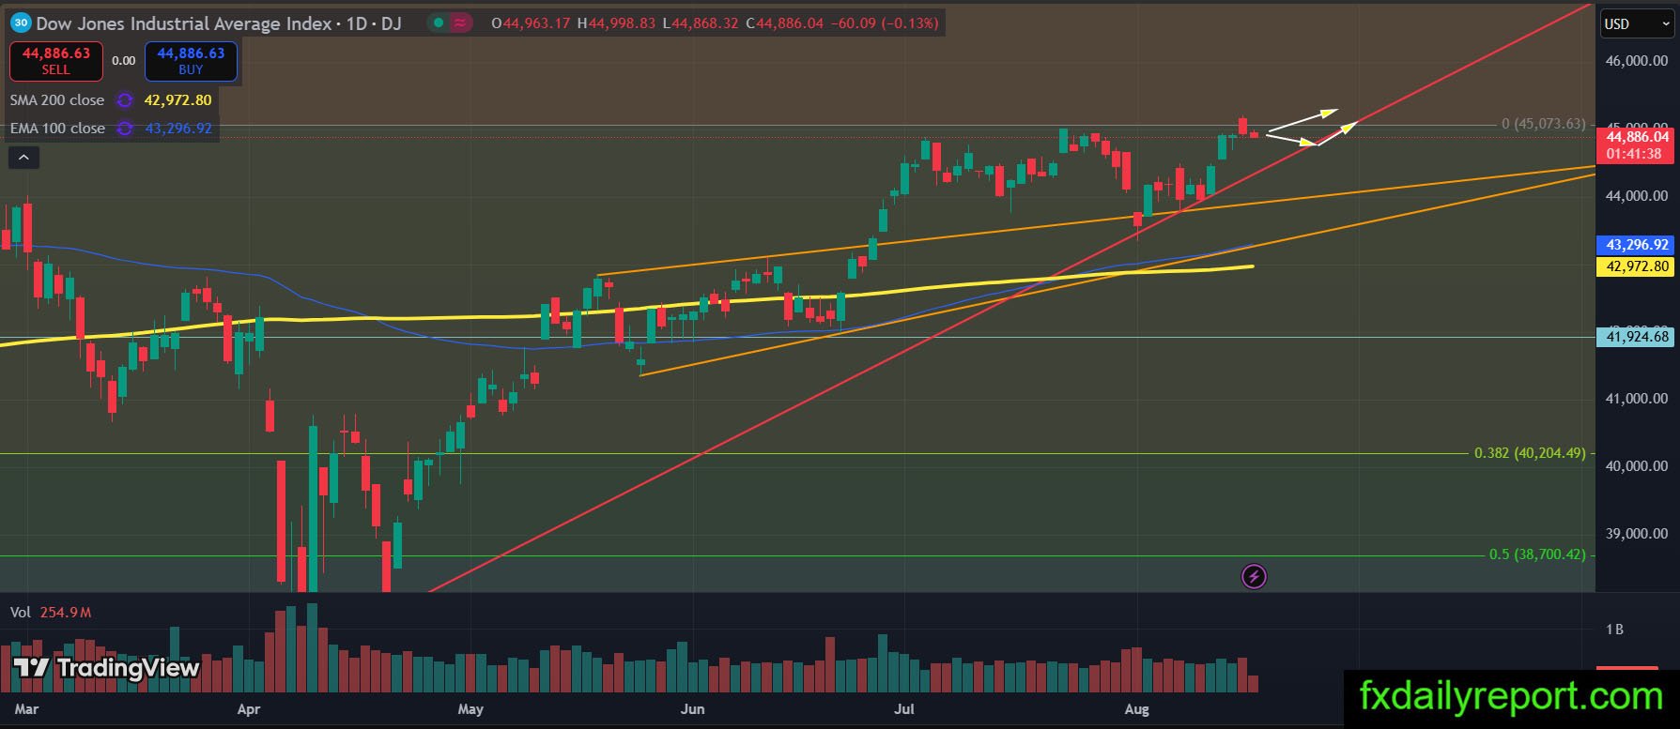This screenshot has height=729, width=1680.
Task: Click the EMA value 43,296.92 in legend
Action: tap(178, 129)
